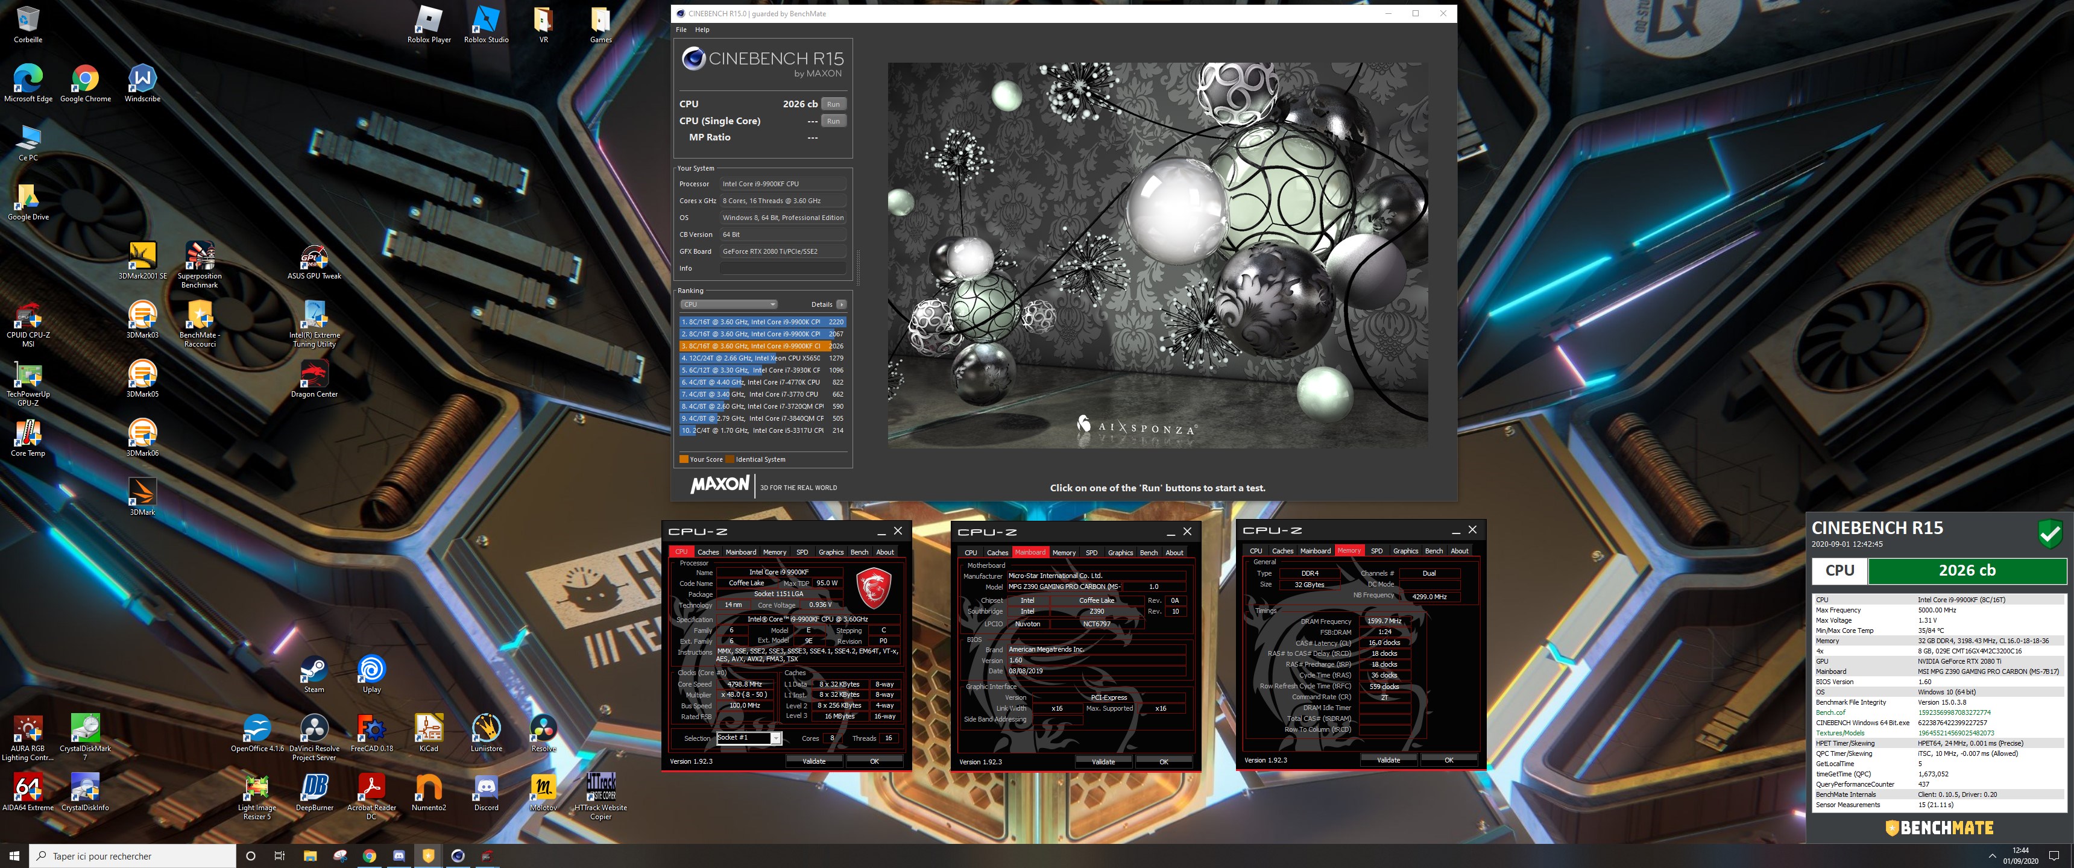The height and width of the screenshot is (868, 2074).
Task: Open HTTrack Website Copier icon
Action: (600, 797)
